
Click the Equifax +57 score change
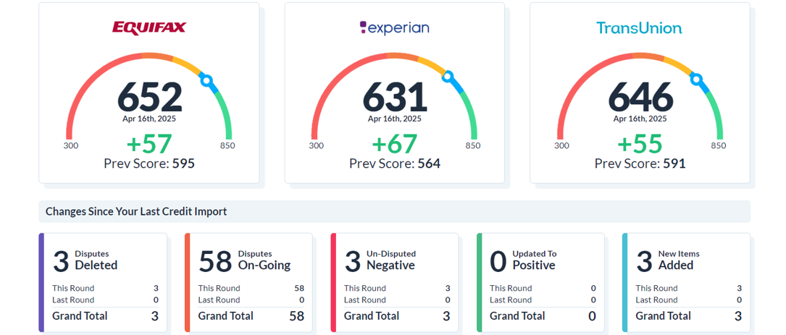pos(149,144)
